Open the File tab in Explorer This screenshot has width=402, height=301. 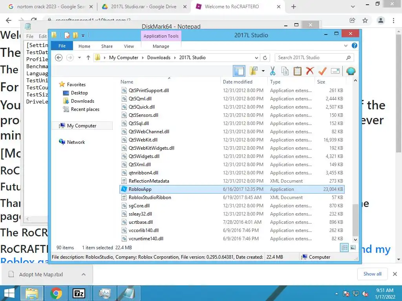[62, 46]
